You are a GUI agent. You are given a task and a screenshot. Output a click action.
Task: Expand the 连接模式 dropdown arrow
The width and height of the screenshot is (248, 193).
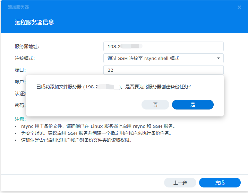pyautogui.click(x=219, y=58)
